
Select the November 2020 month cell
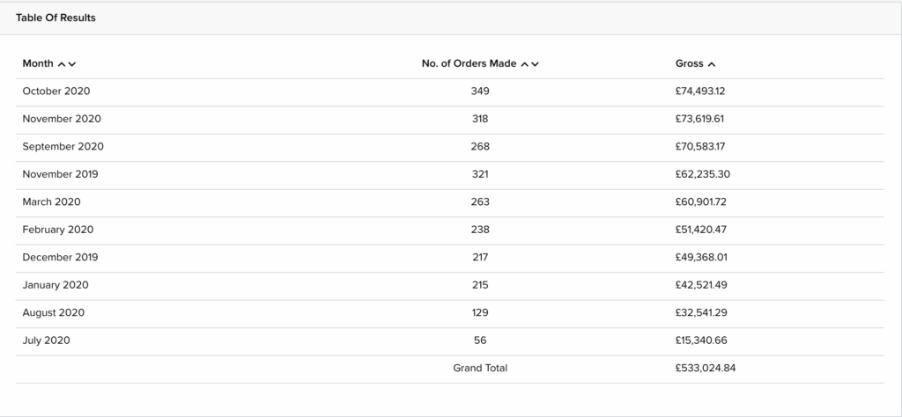[x=62, y=119]
